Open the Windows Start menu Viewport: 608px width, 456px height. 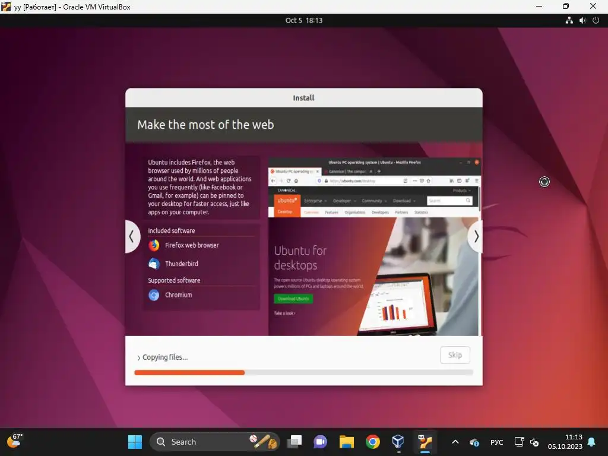pyautogui.click(x=135, y=442)
